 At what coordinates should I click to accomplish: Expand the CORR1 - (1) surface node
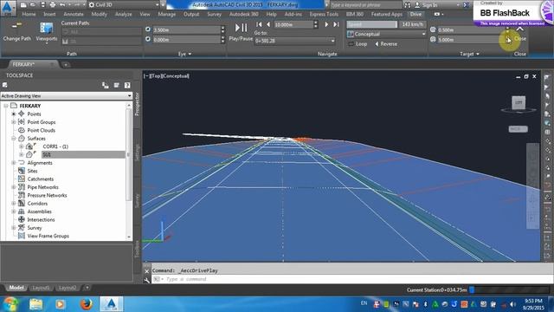pyautogui.click(x=21, y=146)
